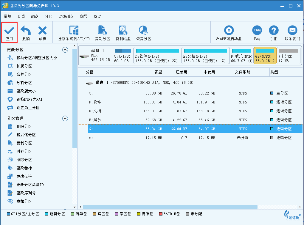
Task: Sort by the 文件系统 column header
Action: [243, 72]
